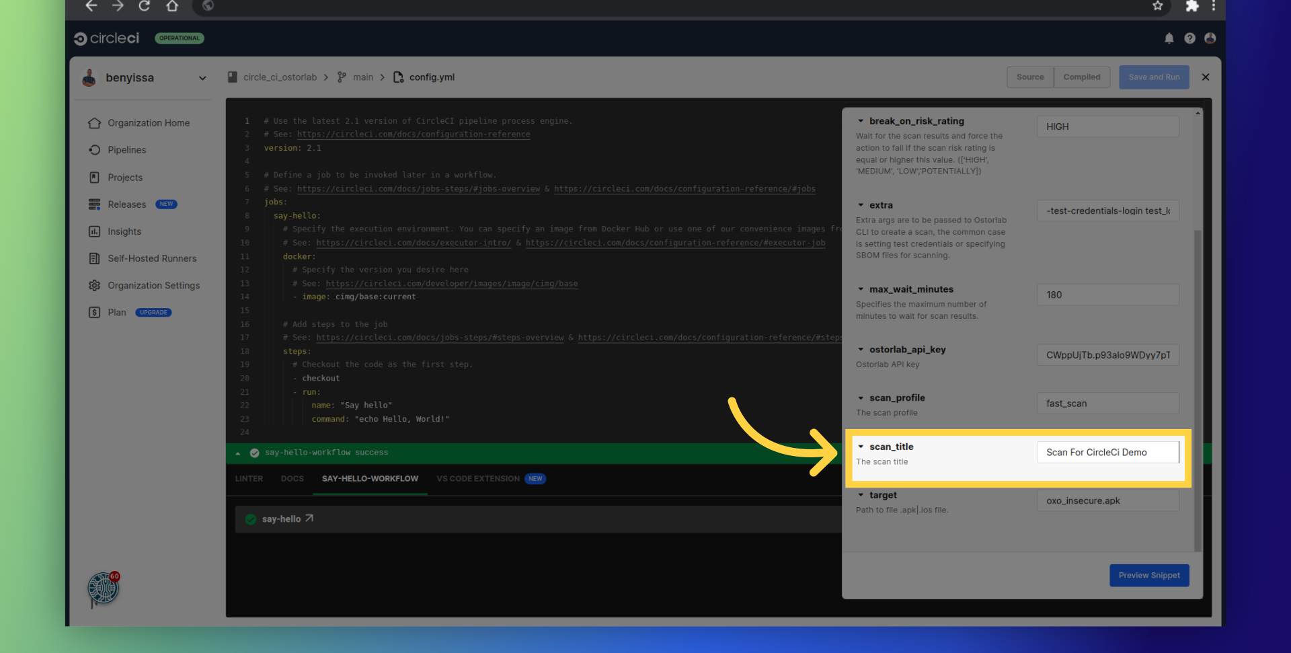Open Self-Hosted Runners page
This screenshot has height=653, width=1291.
[x=152, y=258]
